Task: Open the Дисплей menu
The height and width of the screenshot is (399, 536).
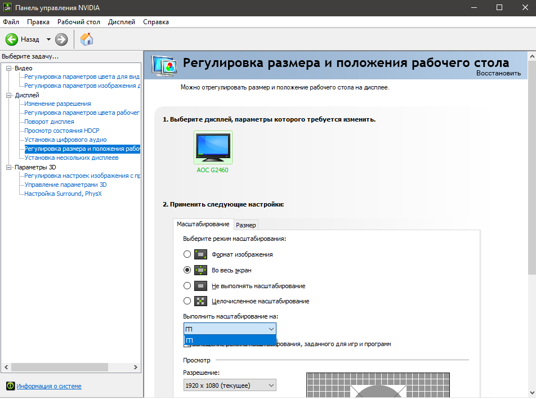Action: click(x=122, y=22)
